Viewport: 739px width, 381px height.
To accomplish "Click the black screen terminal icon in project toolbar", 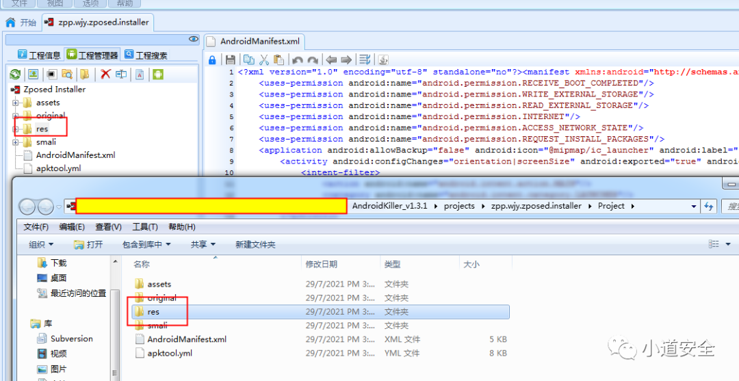I will point(51,74).
